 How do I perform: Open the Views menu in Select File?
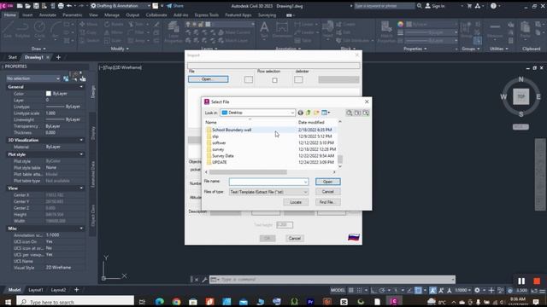[326, 113]
